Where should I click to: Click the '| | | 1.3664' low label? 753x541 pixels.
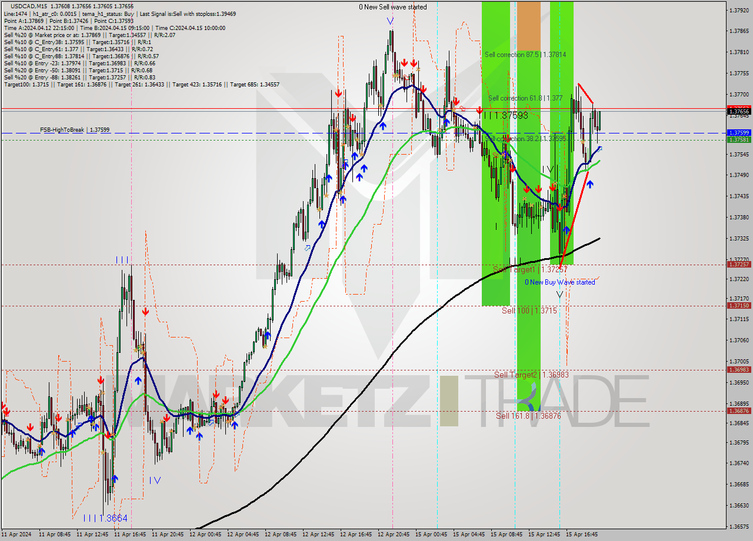point(105,518)
